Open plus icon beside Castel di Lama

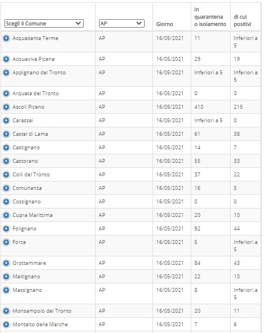pyautogui.click(x=6, y=134)
